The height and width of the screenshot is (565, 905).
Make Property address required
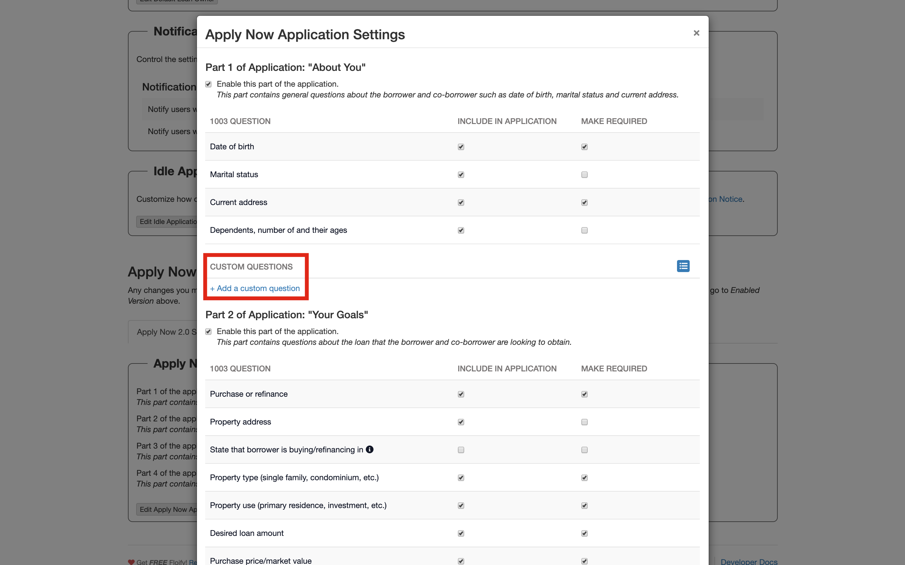pyautogui.click(x=584, y=422)
